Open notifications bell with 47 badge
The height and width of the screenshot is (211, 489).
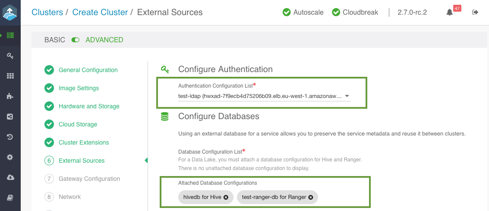click(450, 13)
